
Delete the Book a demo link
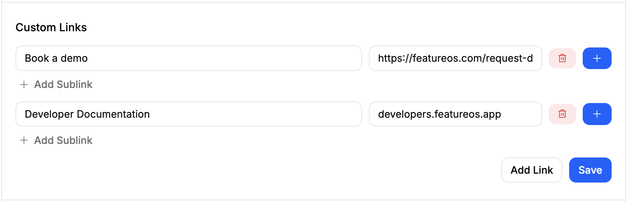[x=562, y=58]
